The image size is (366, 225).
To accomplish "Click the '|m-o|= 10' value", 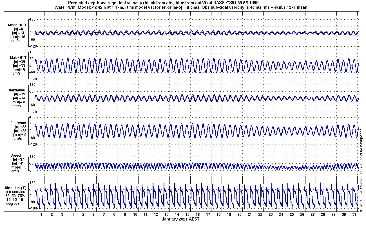I will click(x=17, y=37).
